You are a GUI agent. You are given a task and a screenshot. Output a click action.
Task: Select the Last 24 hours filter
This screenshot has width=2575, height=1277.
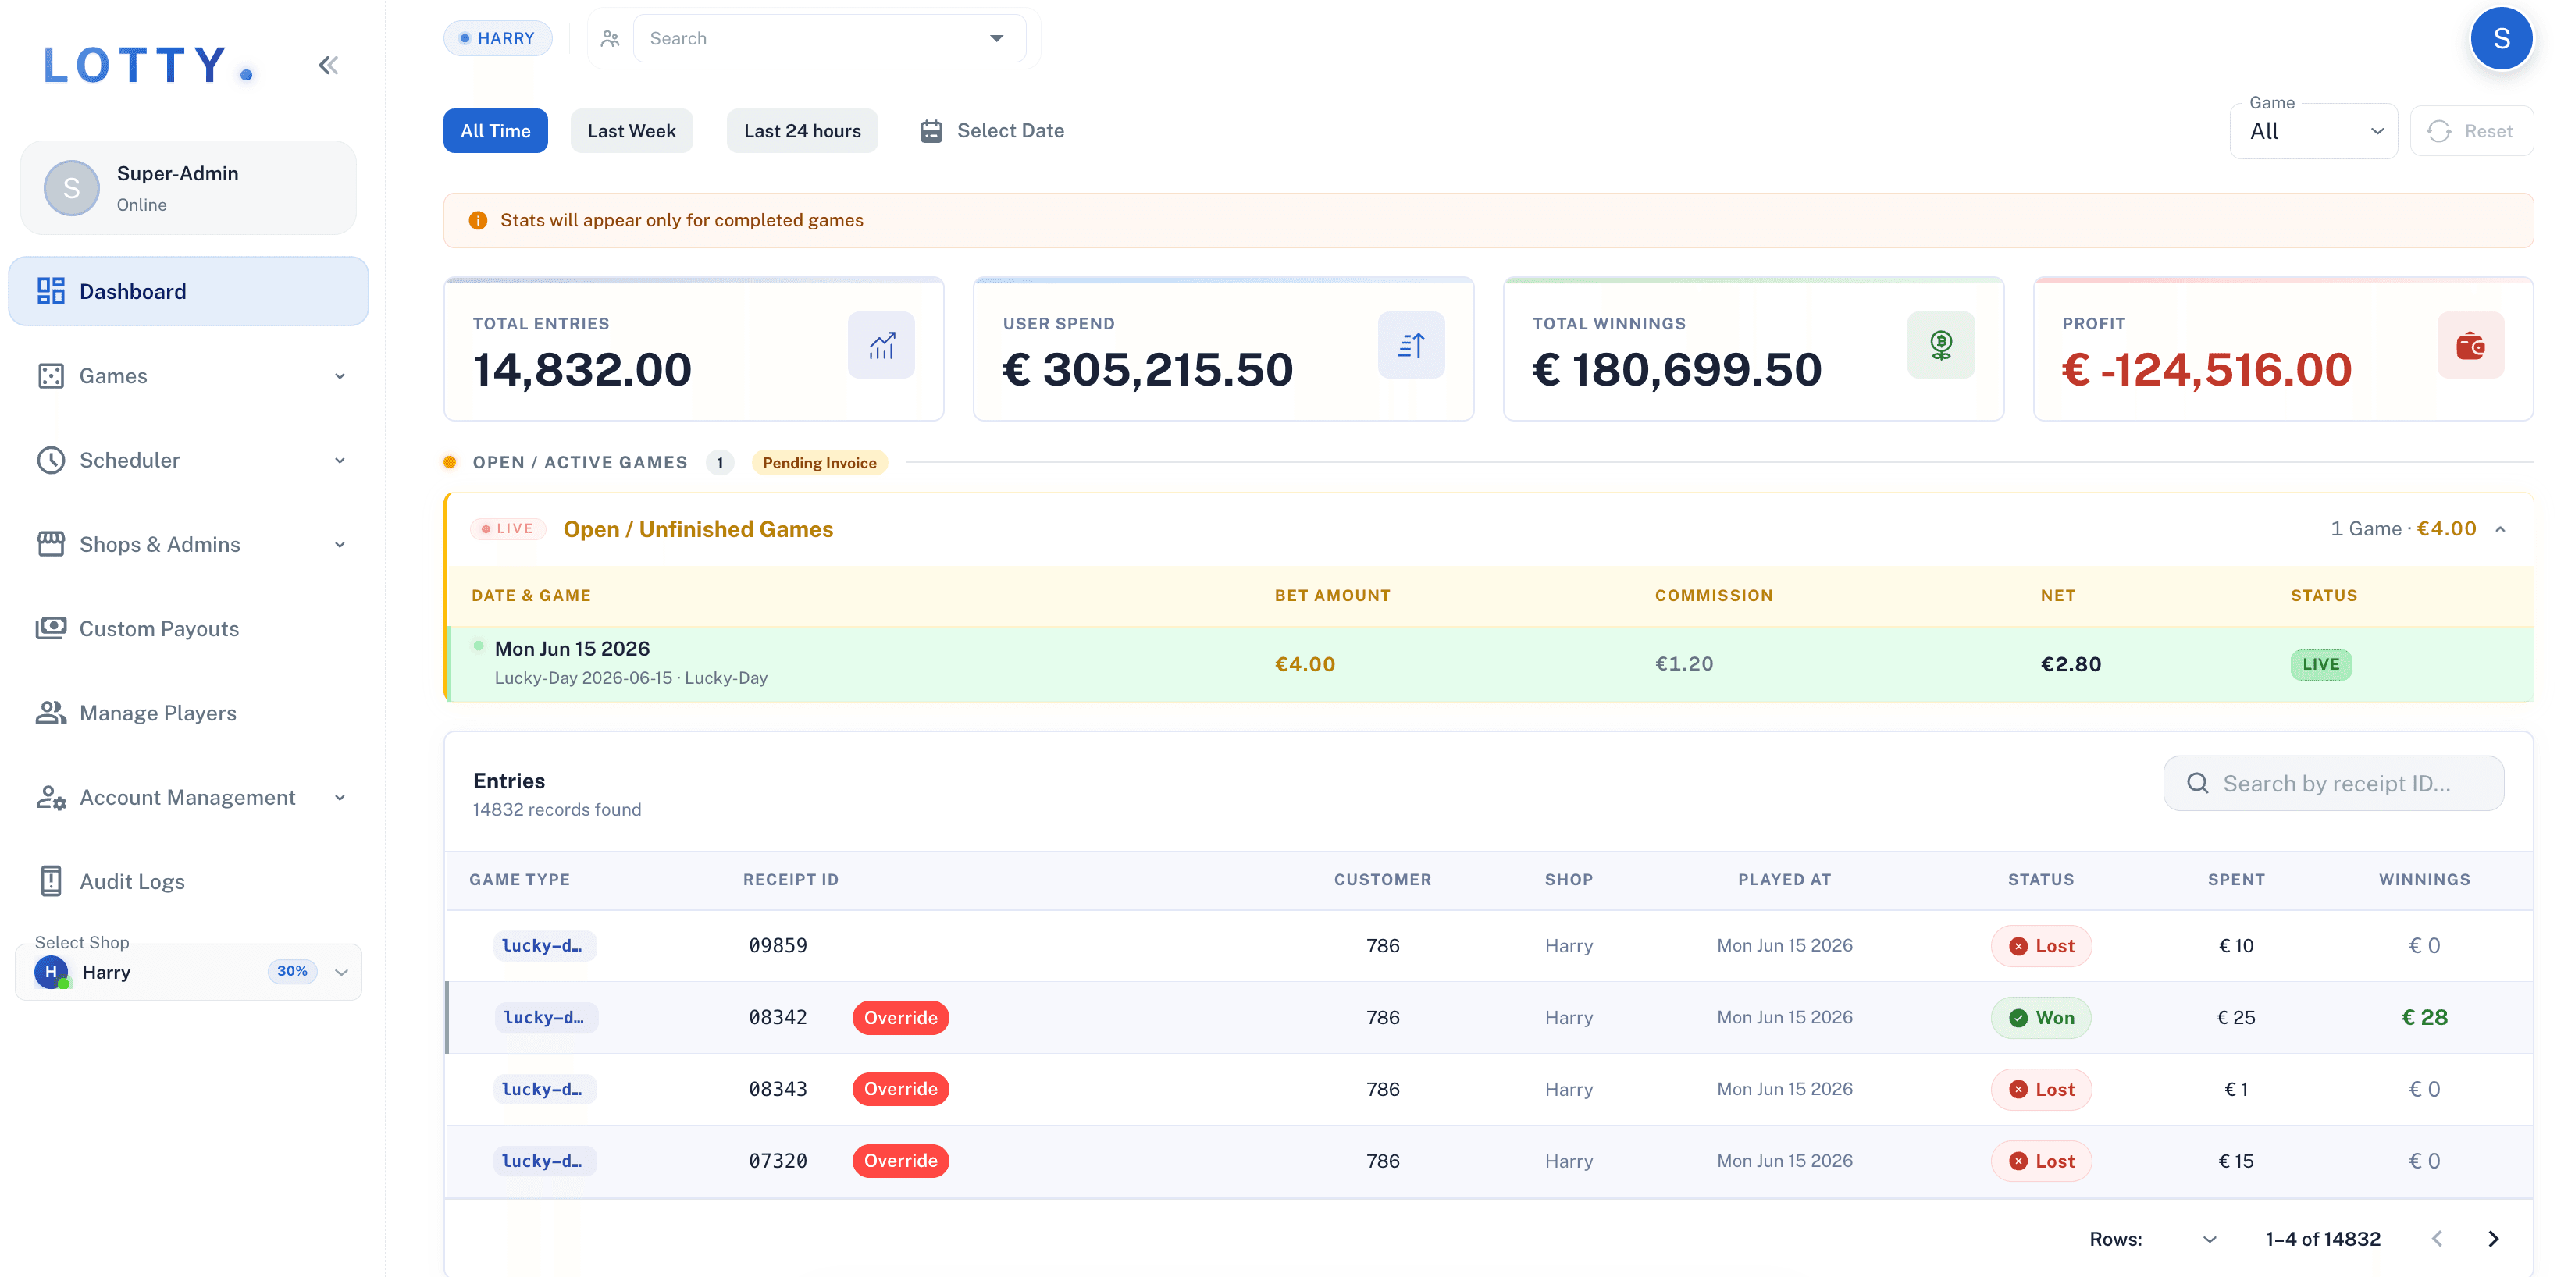tap(802, 131)
